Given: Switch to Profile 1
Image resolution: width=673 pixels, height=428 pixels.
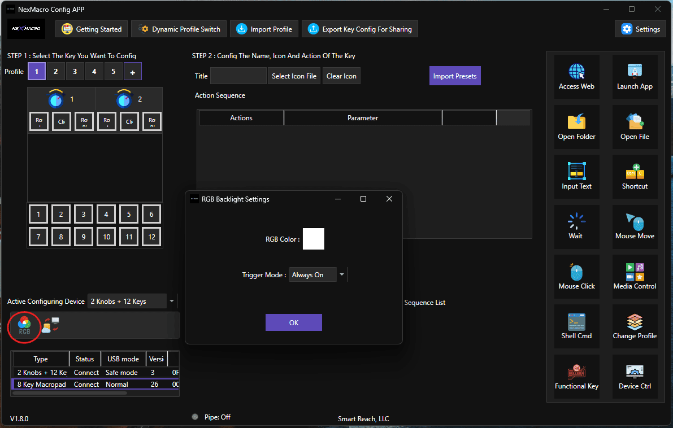Looking at the screenshot, I should pos(37,72).
